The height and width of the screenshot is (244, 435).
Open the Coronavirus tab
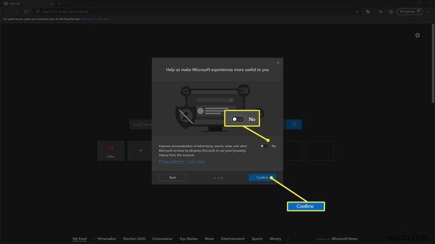coord(163,239)
